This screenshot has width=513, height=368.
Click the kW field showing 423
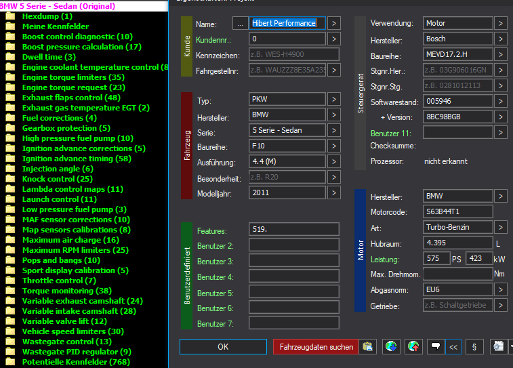[x=479, y=258]
